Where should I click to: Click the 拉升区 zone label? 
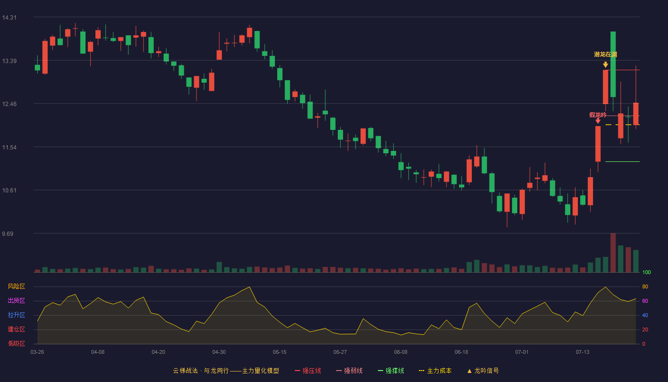pyautogui.click(x=16, y=315)
